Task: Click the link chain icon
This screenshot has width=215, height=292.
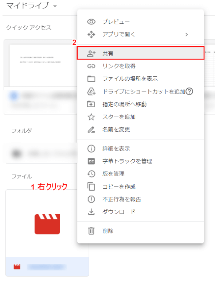Action: [x=91, y=66]
